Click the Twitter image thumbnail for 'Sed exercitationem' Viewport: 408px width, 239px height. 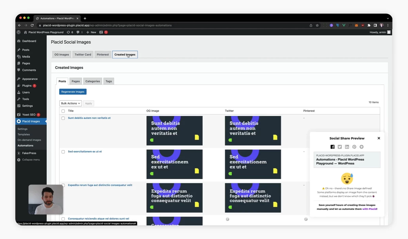pos(253,164)
